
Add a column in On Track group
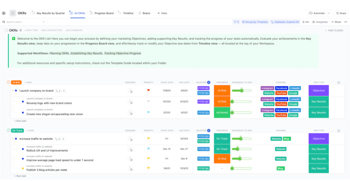click(339, 131)
